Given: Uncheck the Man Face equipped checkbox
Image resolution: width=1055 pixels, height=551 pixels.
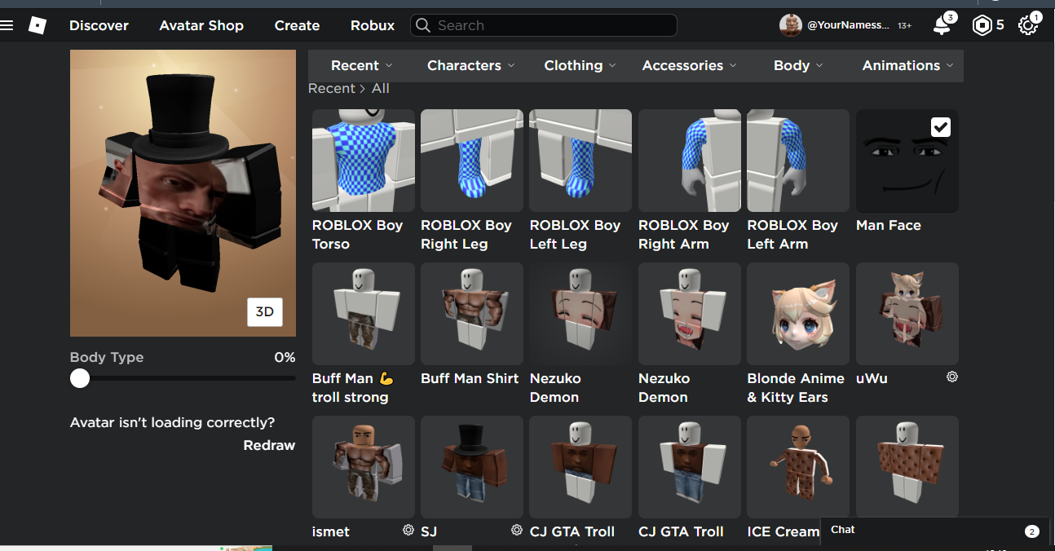Looking at the screenshot, I should (940, 127).
